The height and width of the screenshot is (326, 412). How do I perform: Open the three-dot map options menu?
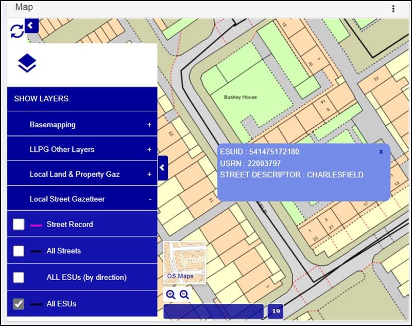click(393, 9)
